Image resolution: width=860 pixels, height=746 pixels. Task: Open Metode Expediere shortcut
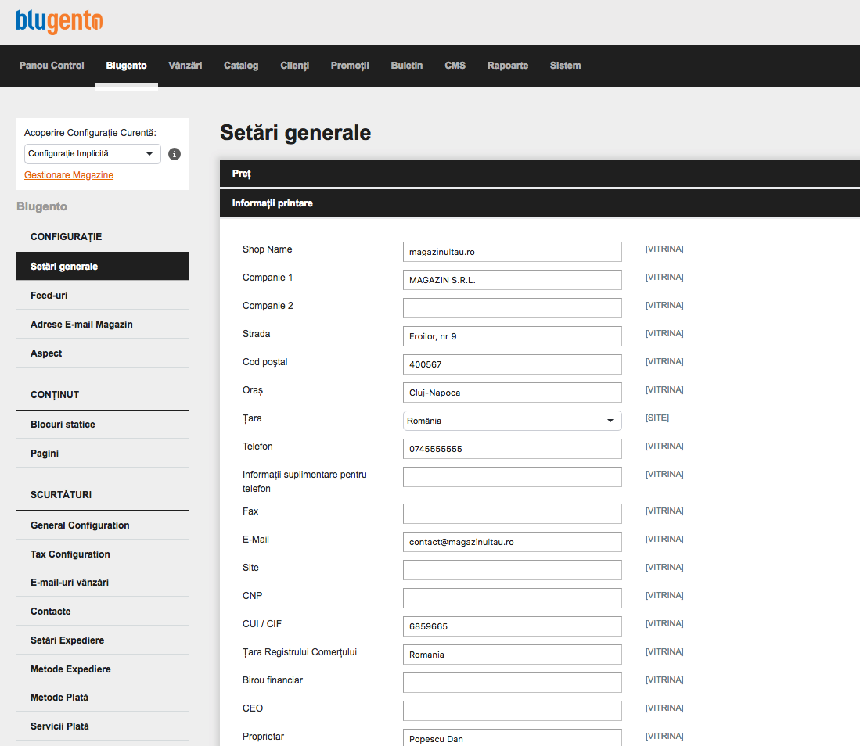[x=103, y=669]
